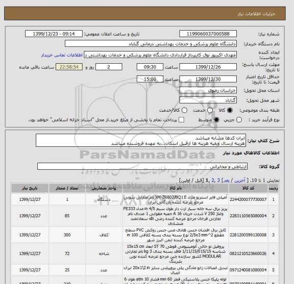Click the goods group field ارتباطی و مخابراتی
The height and width of the screenshot is (284, 294).
pyautogui.click(x=142, y=166)
